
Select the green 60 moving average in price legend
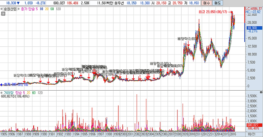pyautogui.click(x=52, y=9)
